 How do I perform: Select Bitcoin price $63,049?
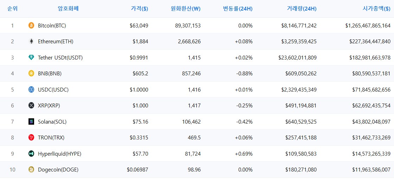139,26
